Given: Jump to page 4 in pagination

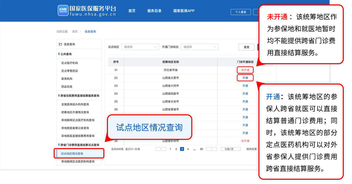Looking at the screenshot, I should 188,149.
